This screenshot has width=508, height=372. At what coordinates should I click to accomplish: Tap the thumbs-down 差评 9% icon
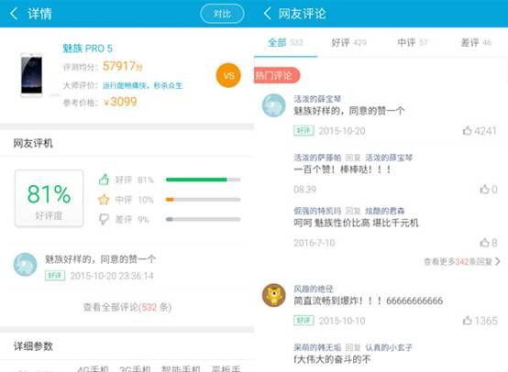(104, 219)
